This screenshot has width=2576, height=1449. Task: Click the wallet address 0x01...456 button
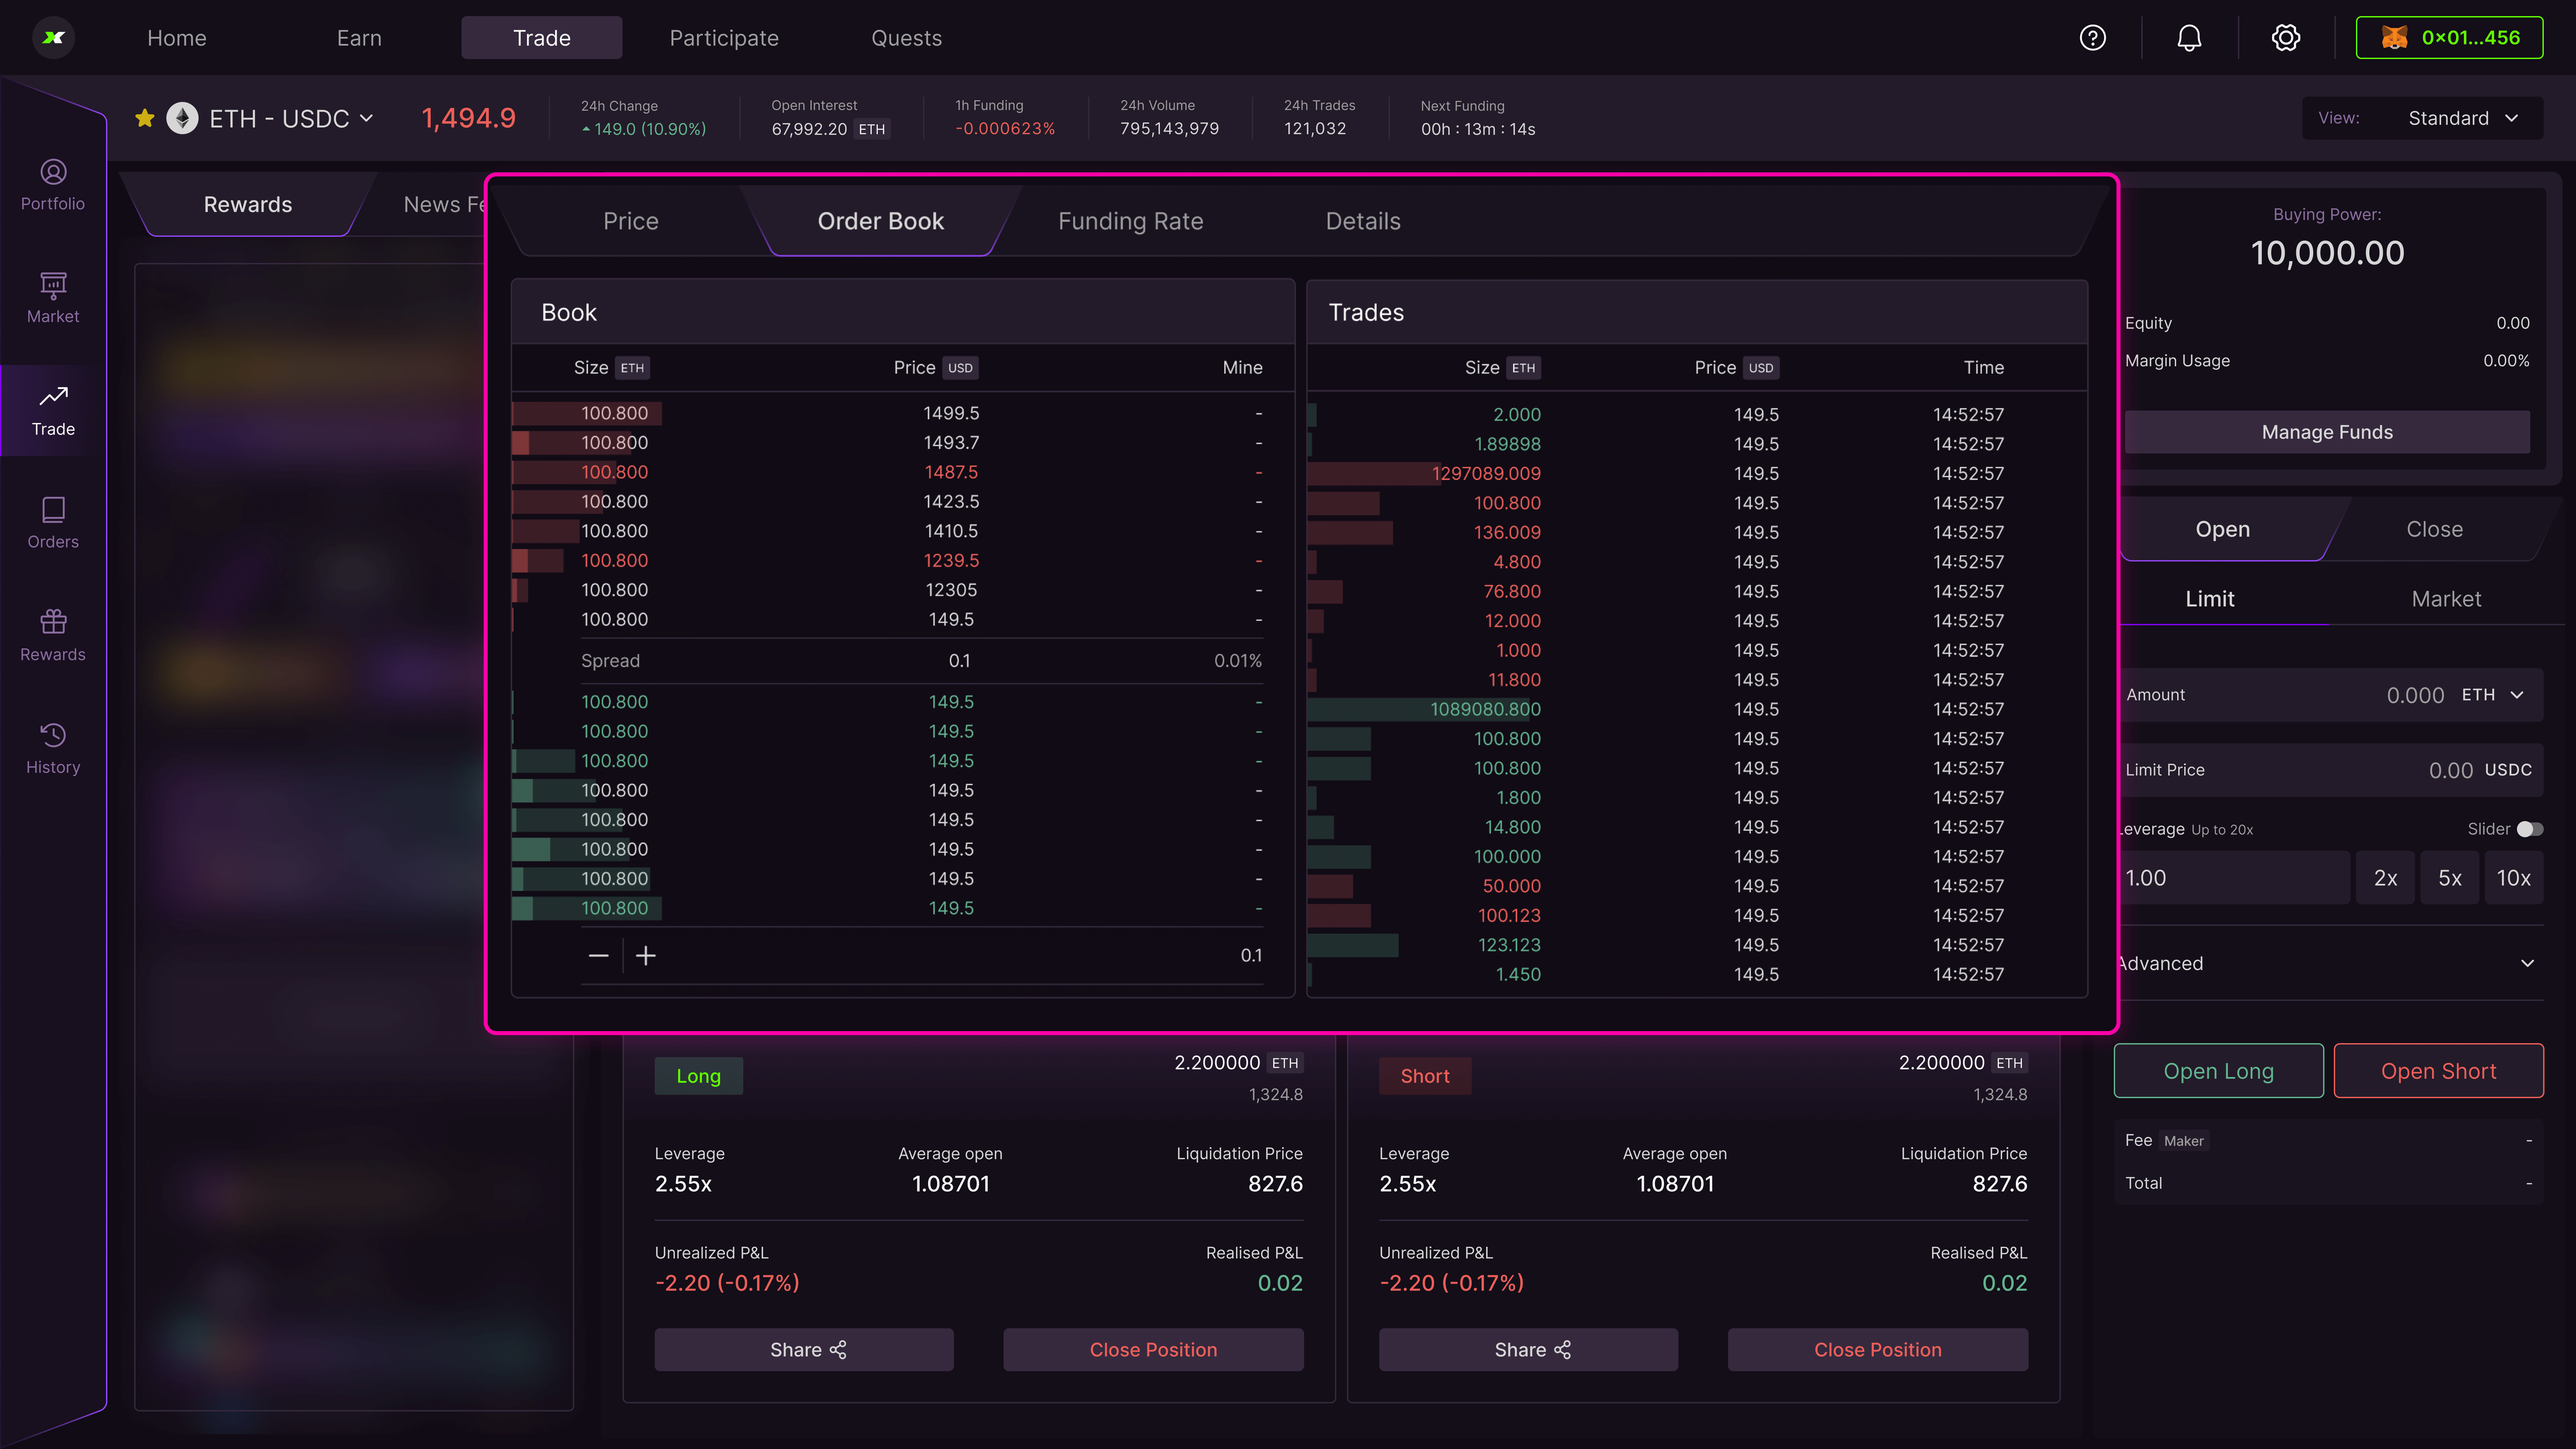coord(2449,38)
